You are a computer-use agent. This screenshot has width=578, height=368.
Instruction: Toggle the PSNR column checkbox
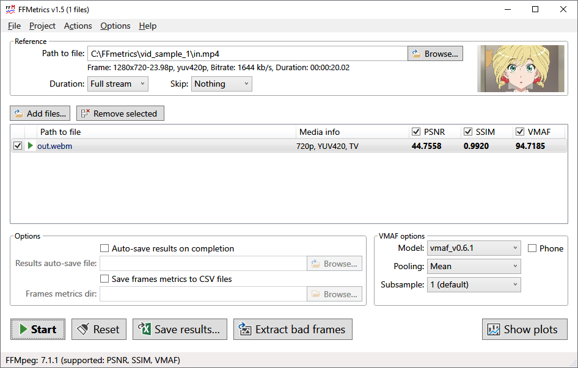point(416,131)
